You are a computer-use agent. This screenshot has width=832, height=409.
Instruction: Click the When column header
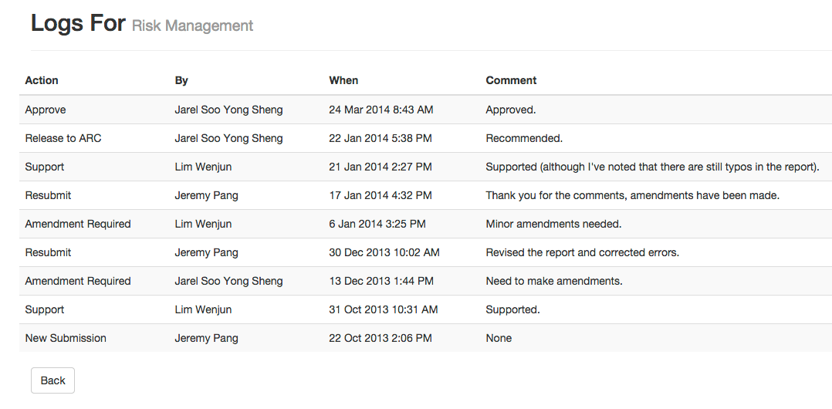pos(343,80)
